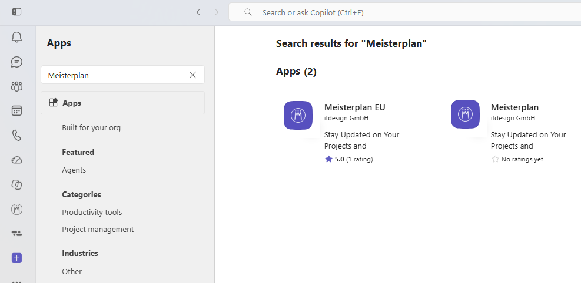Viewport: 581px width, 283px height.
Task: Open Teams people icon in rail
Action: click(16, 86)
